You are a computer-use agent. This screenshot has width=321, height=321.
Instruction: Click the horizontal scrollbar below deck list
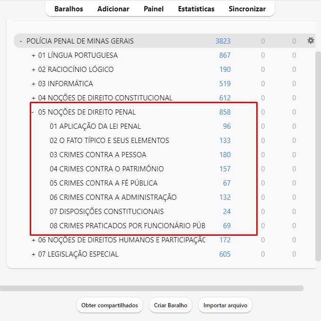point(152,288)
